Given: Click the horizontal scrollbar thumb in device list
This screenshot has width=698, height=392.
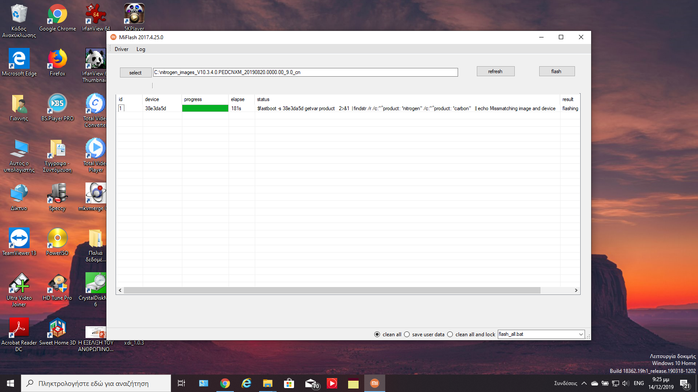Looking at the screenshot, I should click(x=332, y=290).
